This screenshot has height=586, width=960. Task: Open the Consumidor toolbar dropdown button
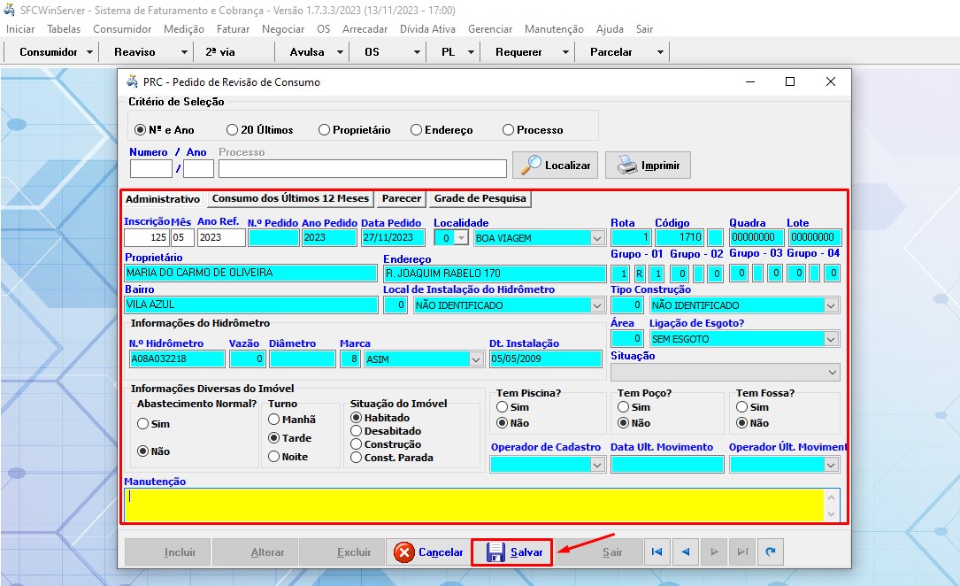click(89, 52)
